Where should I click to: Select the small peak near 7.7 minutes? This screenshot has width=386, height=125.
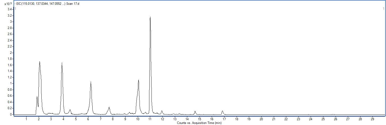coord(109,108)
